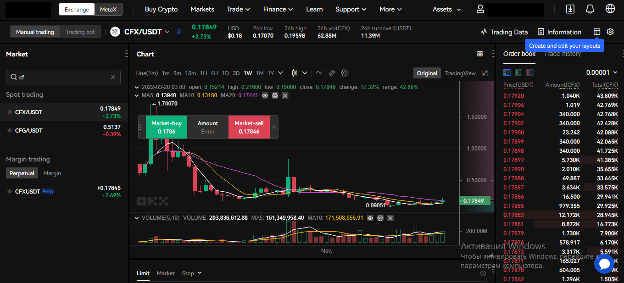Open the layout editor icon

596,32
